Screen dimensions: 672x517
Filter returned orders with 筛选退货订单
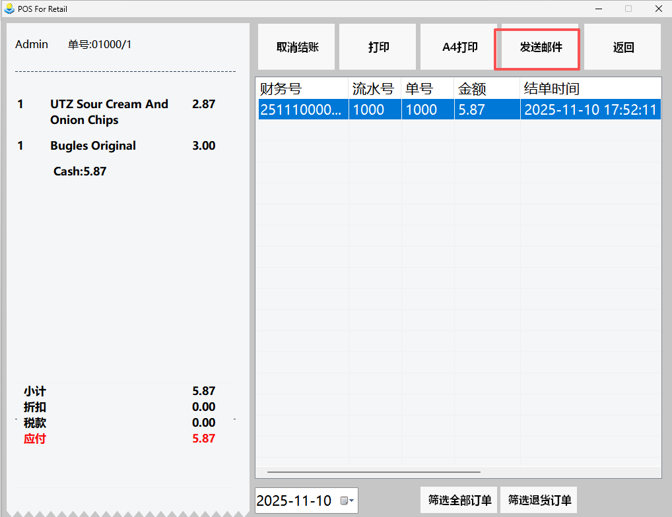click(539, 500)
